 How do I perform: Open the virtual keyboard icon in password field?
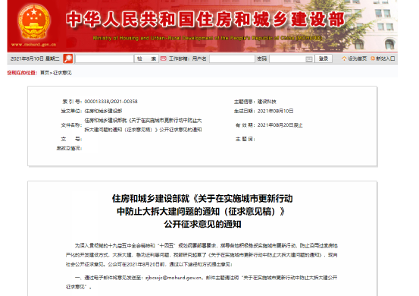309,59
